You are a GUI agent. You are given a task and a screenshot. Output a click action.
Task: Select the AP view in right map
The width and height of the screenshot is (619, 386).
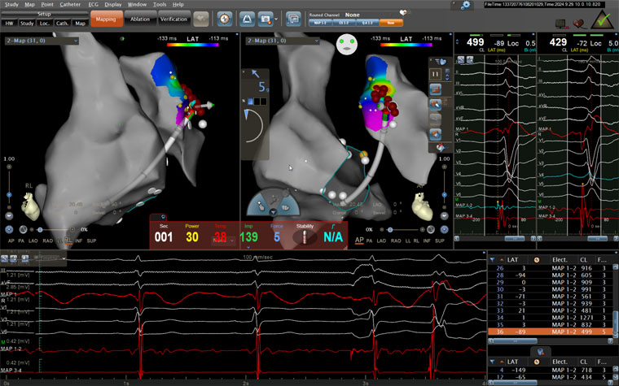(360, 241)
